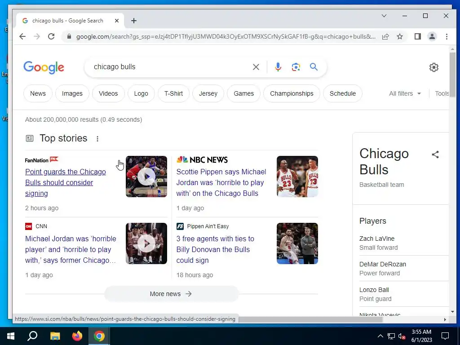Filter results by News
This screenshot has width=460, height=345.
(x=38, y=93)
